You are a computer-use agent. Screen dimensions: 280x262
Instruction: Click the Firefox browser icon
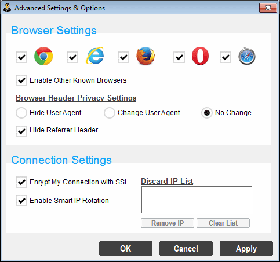146,56
